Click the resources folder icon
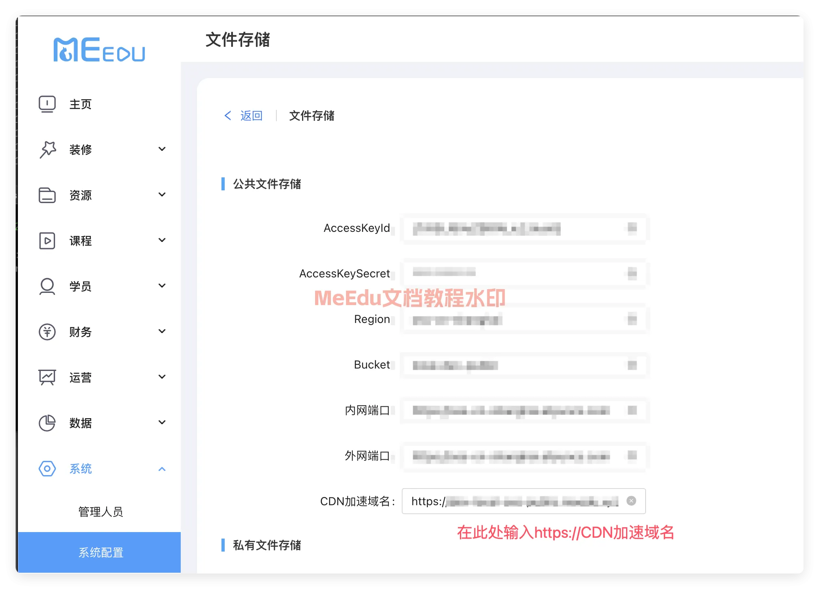This screenshot has width=819, height=589. 47,195
